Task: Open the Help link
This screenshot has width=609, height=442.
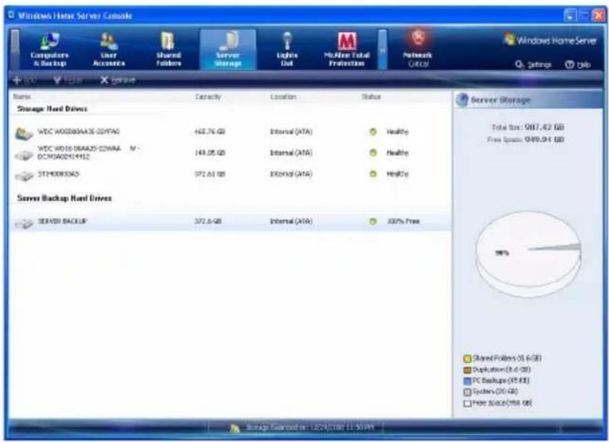Action: pyautogui.click(x=578, y=65)
